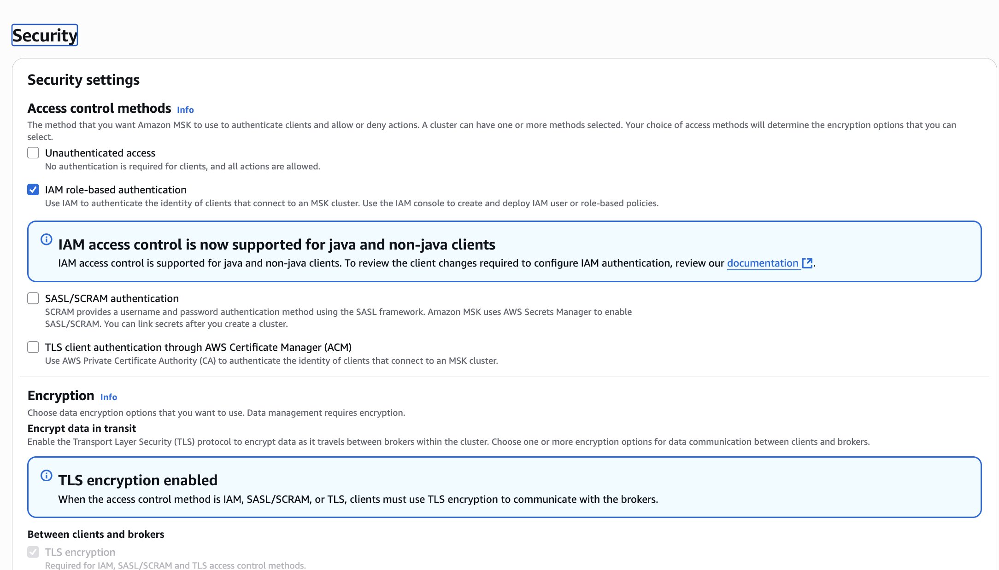Click the greyed-out TLS encryption checkbox
Image resolution: width=999 pixels, height=570 pixels.
[x=33, y=552]
